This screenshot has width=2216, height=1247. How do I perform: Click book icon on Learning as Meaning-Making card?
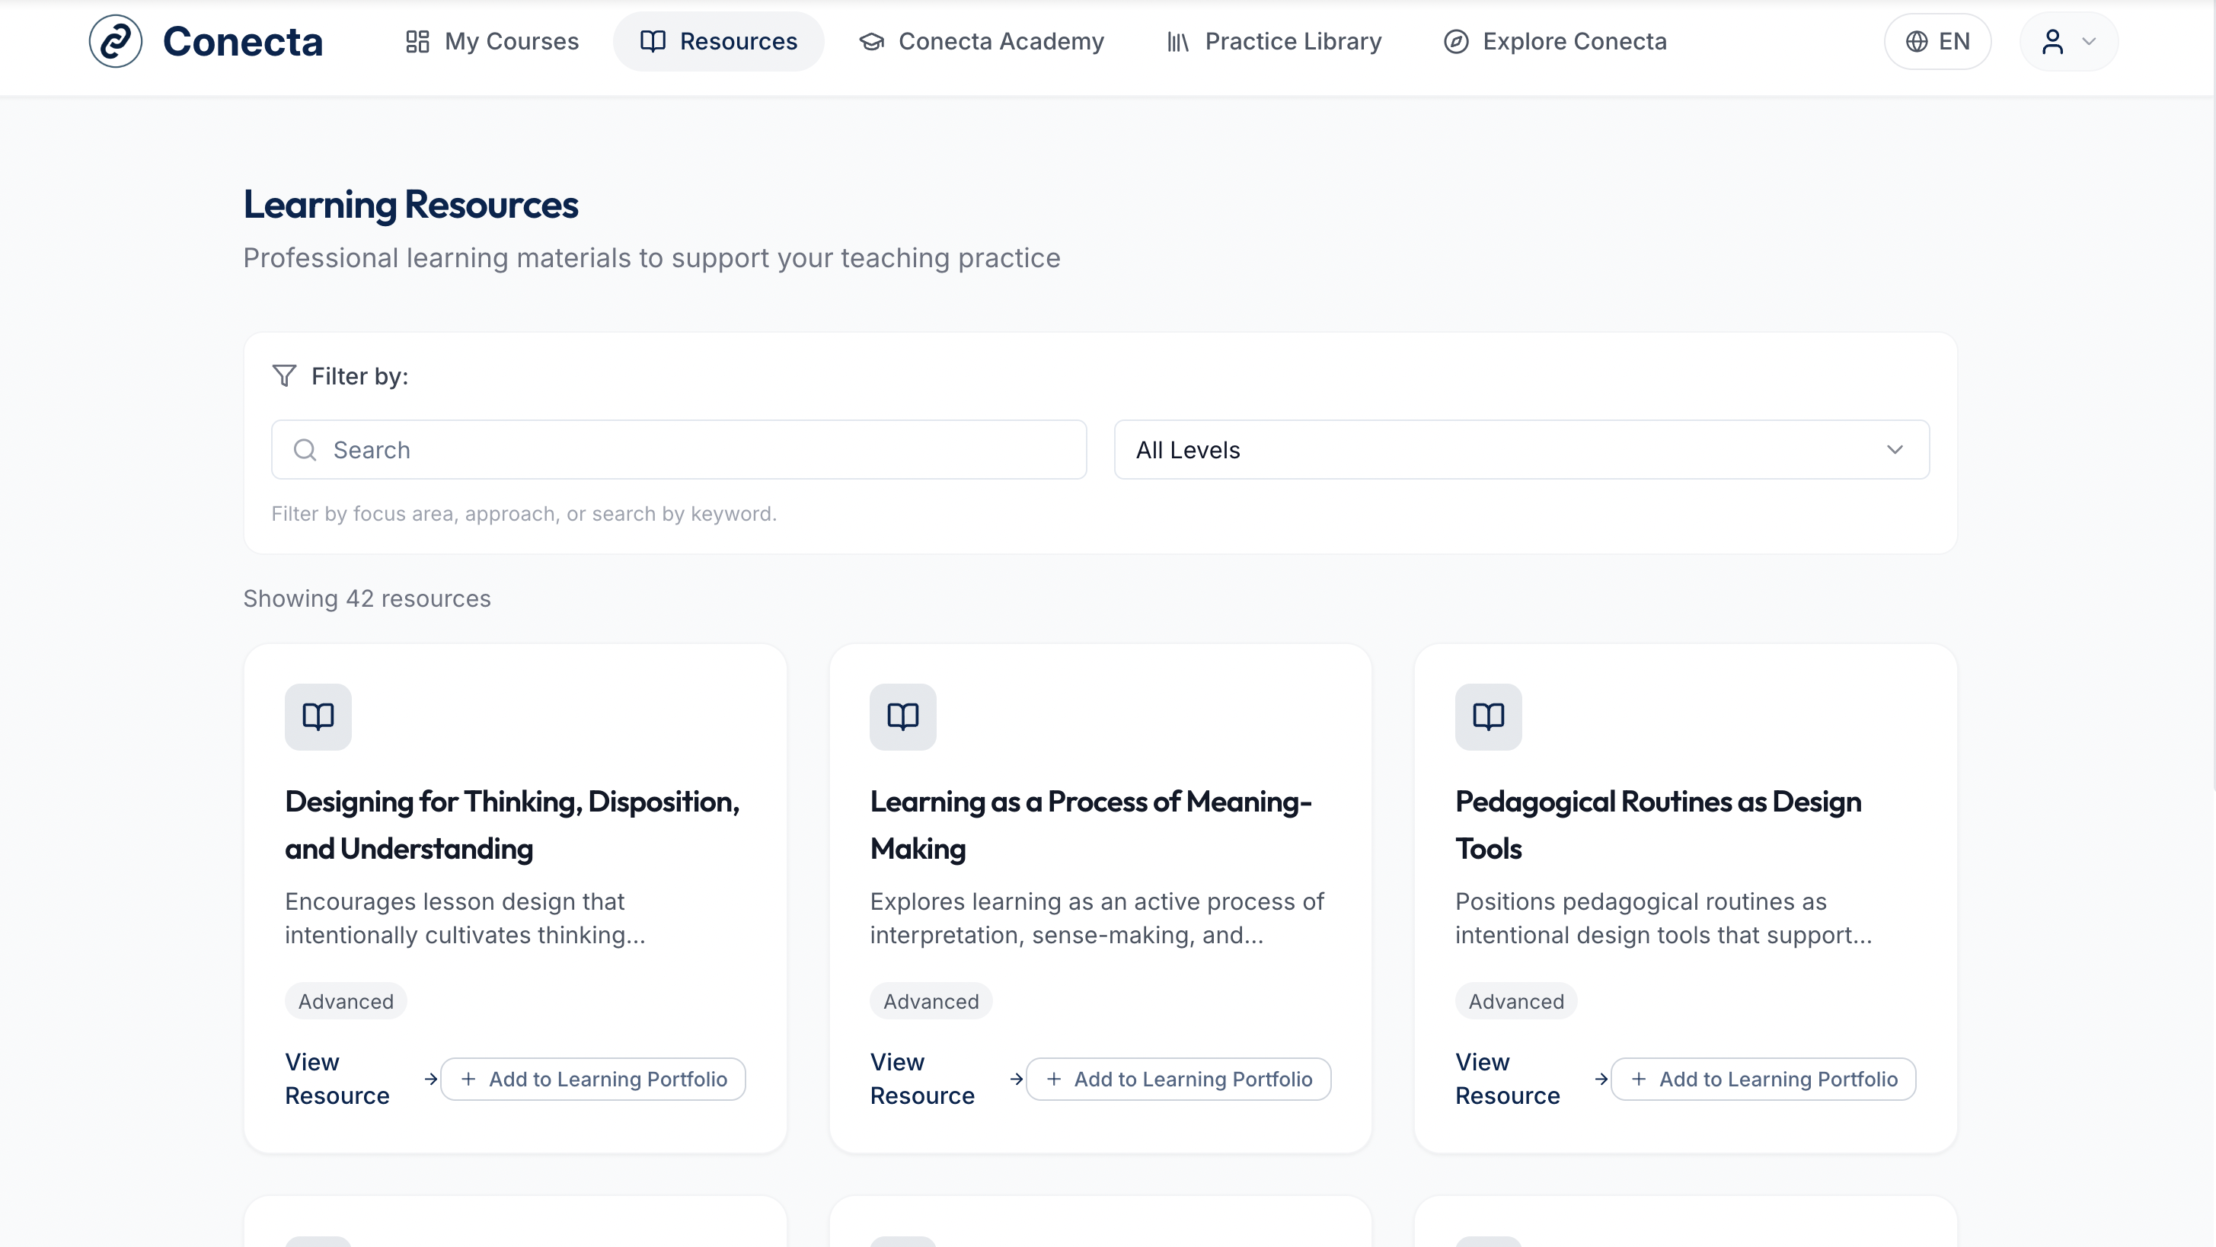click(x=902, y=716)
